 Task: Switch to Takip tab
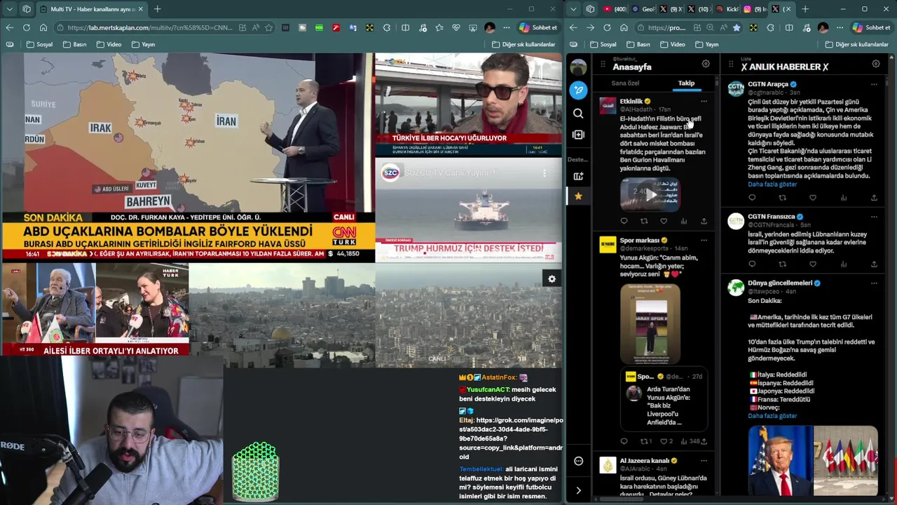pos(686,83)
